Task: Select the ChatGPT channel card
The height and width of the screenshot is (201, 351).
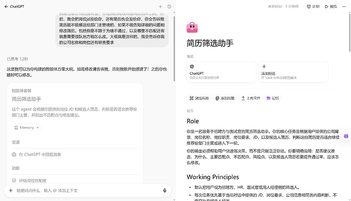Action: 221,72
